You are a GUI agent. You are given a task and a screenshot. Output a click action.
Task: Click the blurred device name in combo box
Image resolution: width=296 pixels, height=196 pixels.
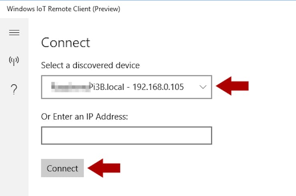click(71, 87)
